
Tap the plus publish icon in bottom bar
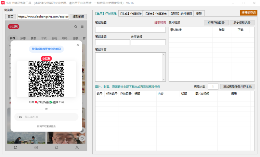pyautogui.click(x=36, y=147)
